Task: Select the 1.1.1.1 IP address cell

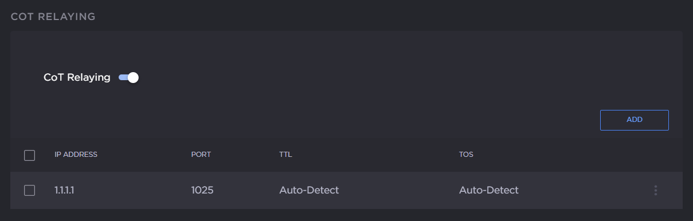Action: click(x=64, y=190)
